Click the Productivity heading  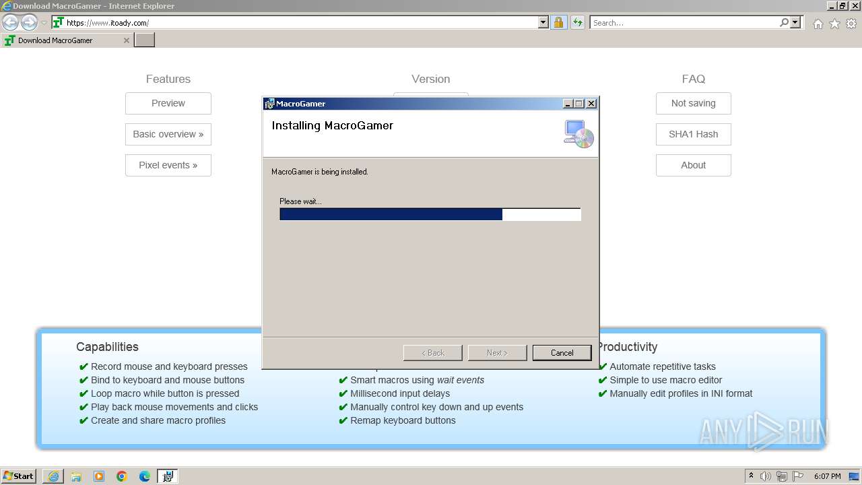click(628, 347)
